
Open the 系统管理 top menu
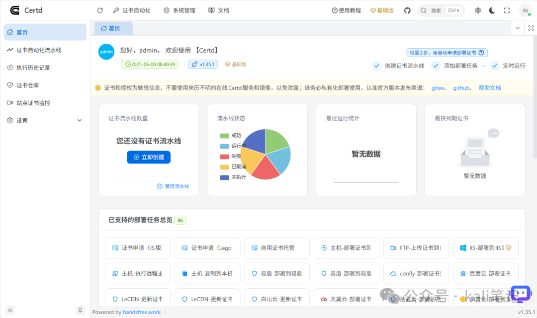(x=179, y=10)
